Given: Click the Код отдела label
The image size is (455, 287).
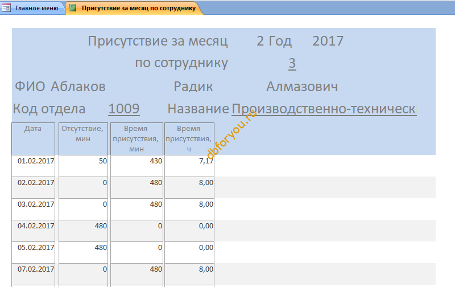Looking at the screenshot, I should [x=49, y=109].
